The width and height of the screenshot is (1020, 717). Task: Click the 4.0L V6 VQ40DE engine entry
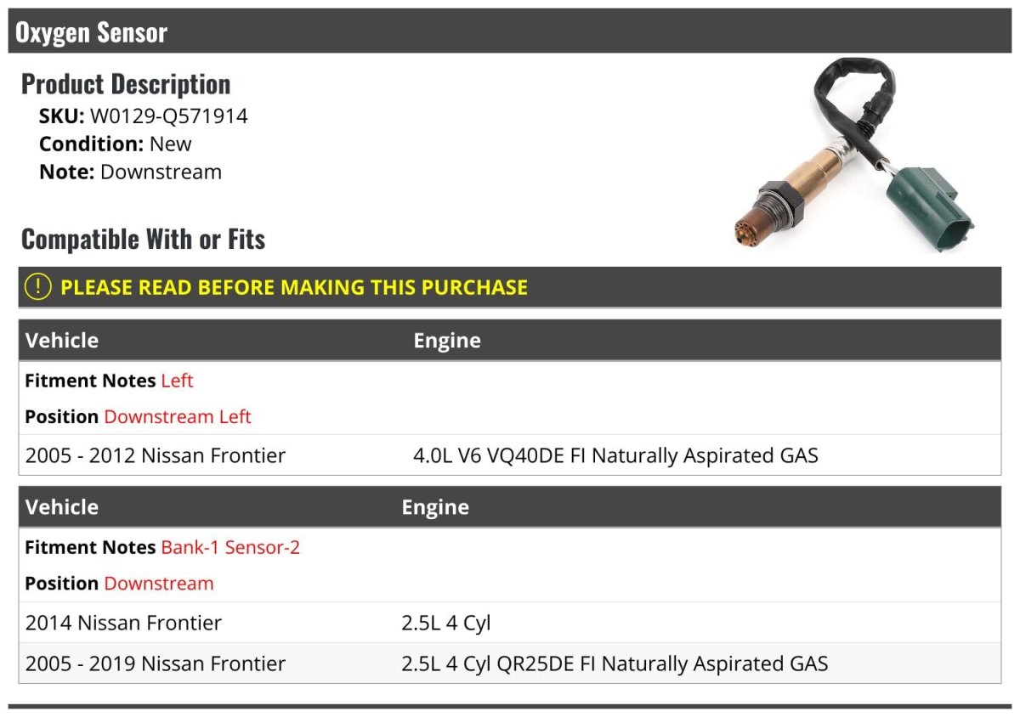click(x=615, y=455)
